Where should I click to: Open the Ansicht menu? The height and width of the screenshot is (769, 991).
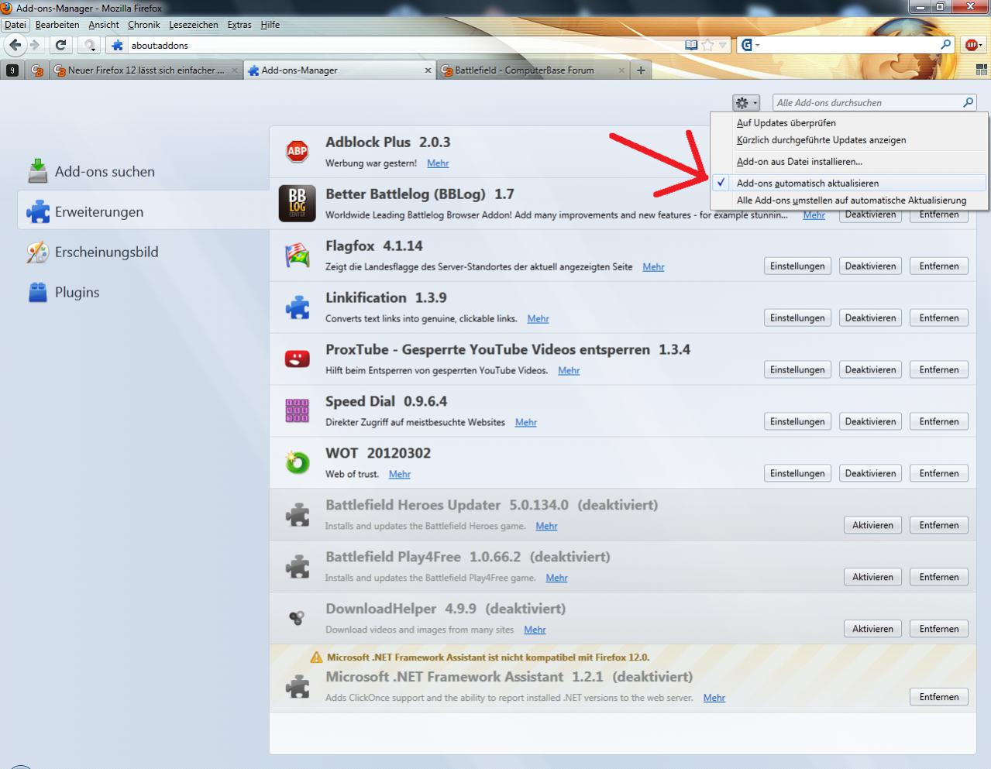104,25
